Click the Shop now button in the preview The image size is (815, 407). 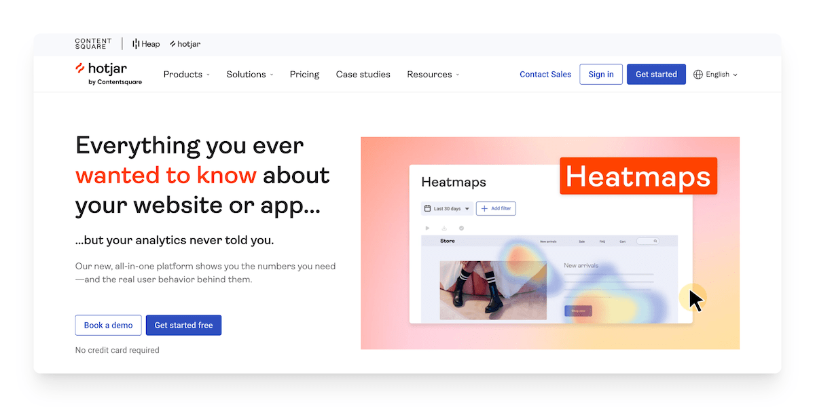[578, 311]
